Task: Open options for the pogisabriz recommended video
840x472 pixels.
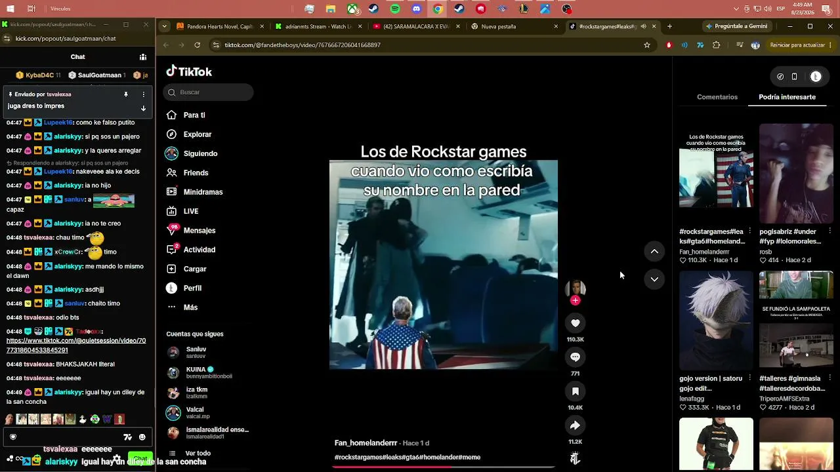Action: 829,231
